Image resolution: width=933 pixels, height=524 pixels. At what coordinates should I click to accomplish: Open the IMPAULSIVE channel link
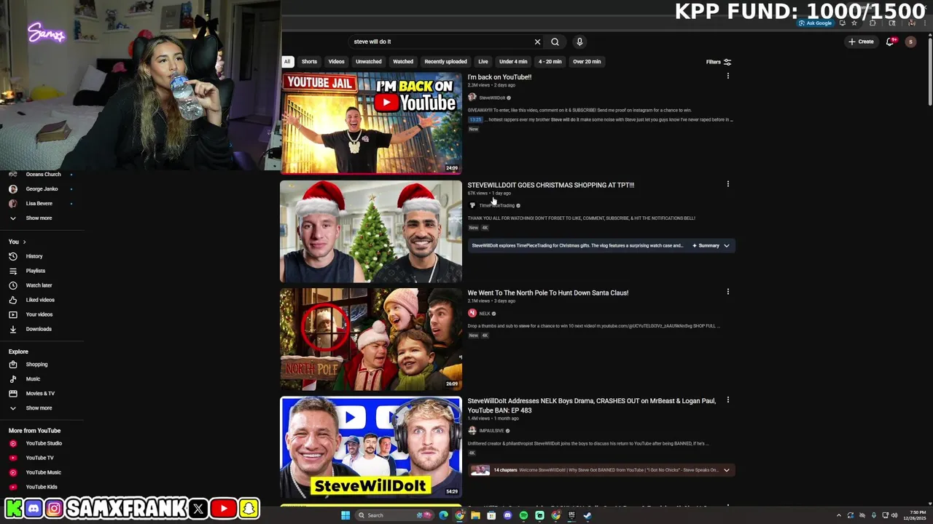coord(492,431)
